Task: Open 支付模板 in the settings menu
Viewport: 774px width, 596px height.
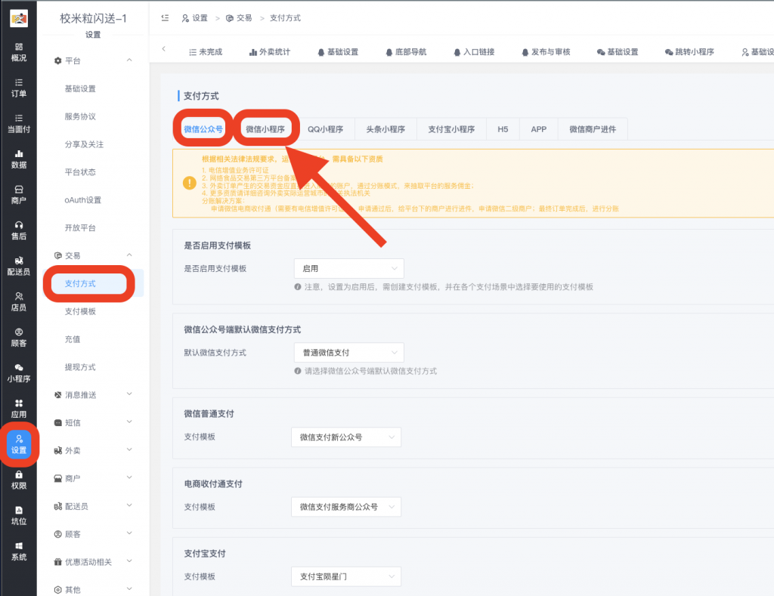Action: click(x=80, y=312)
